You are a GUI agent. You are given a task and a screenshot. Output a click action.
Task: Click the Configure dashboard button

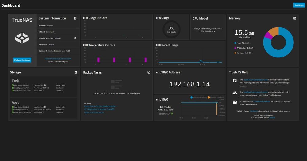(299, 5)
